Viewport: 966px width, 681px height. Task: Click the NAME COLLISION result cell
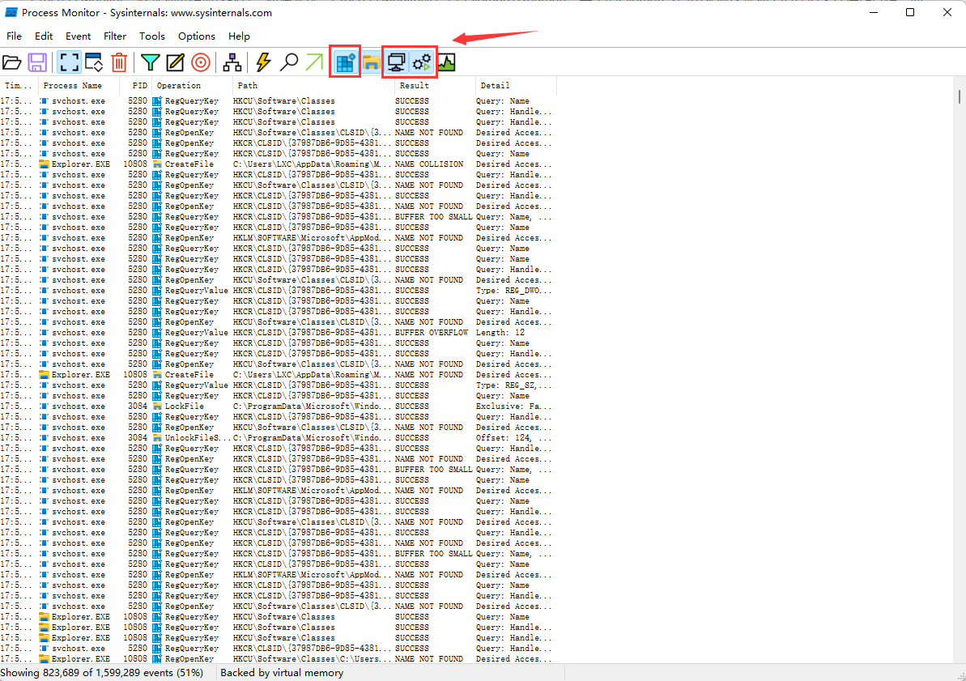(x=429, y=164)
